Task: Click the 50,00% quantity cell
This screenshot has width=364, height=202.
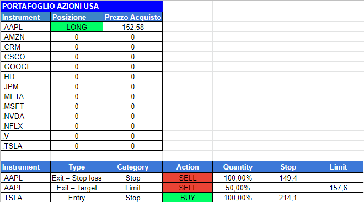Action: coord(238,188)
